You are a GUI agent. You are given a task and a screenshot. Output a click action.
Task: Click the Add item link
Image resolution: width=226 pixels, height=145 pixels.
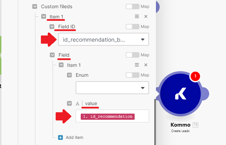[x=75, y=137]
